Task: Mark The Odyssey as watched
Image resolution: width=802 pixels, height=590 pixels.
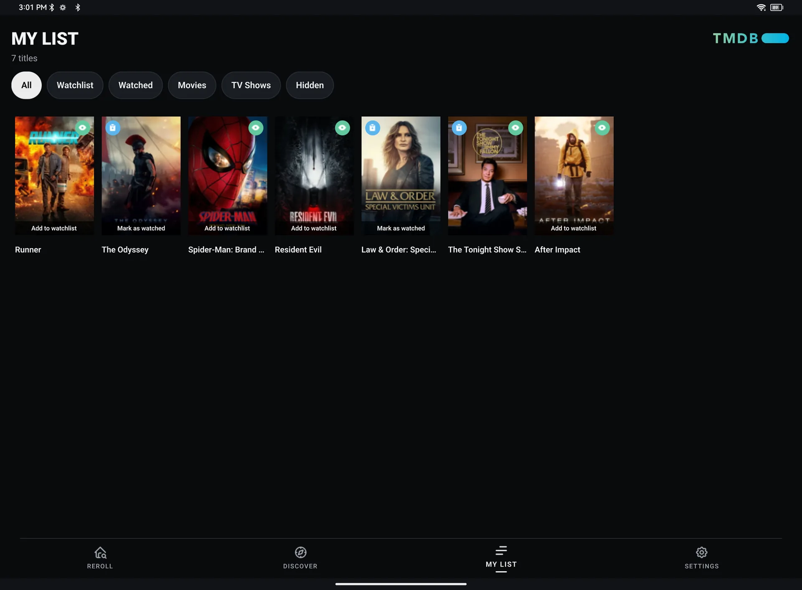Action: click(x=141, y=228)
